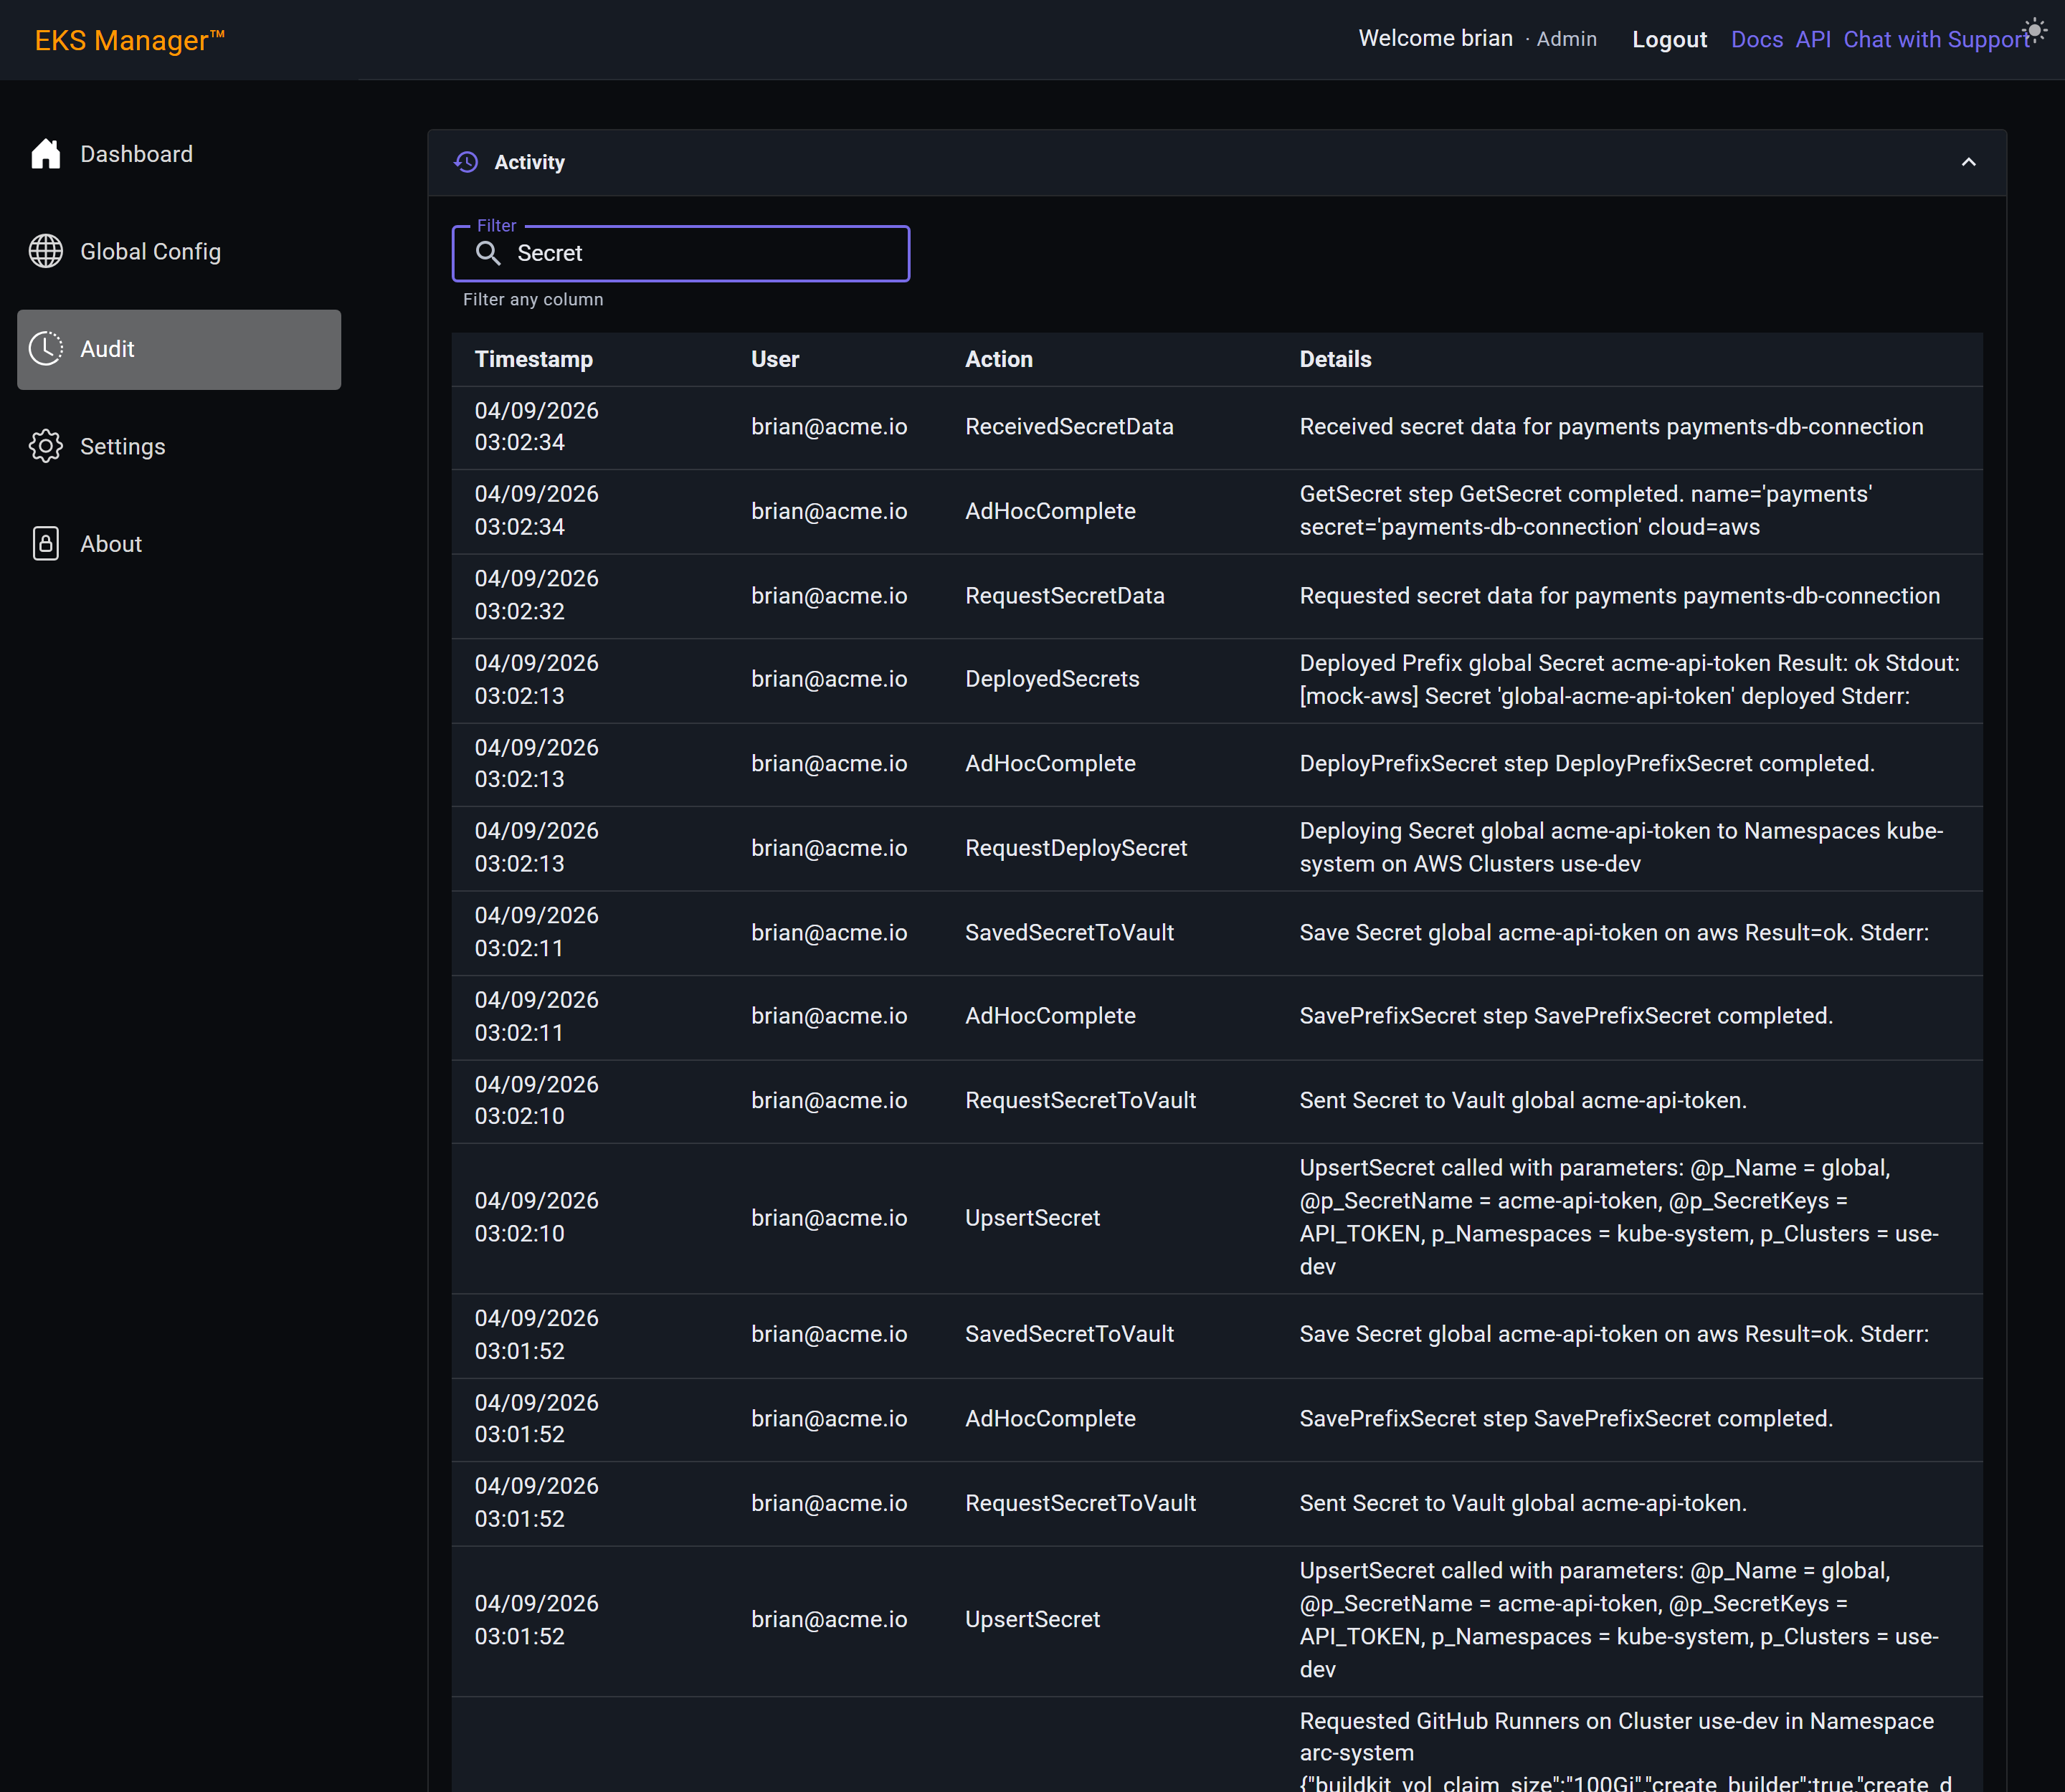This screenshot has width=2065, height=1792.
Task: Collapse the Activity panel chevron
Action: [x=1968, y=162]
